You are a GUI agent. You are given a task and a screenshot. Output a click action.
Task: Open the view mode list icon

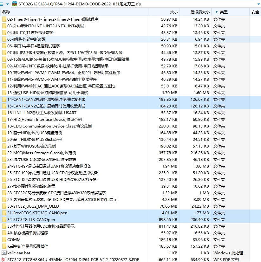2,4
